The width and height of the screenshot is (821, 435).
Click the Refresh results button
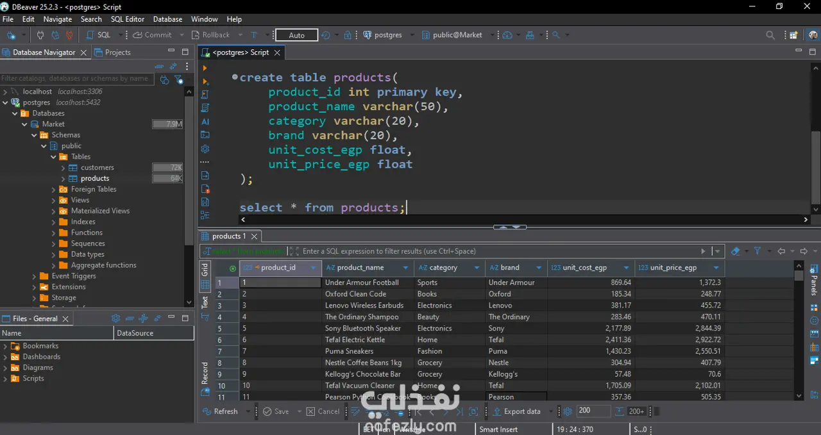tap(220, 411)
